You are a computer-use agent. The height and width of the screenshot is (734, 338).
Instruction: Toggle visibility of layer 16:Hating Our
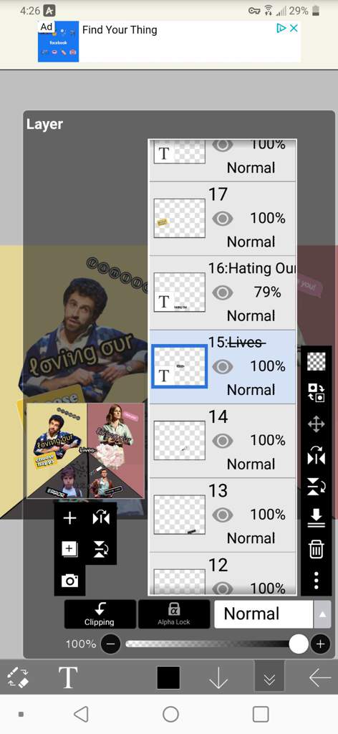click(223, 292)
